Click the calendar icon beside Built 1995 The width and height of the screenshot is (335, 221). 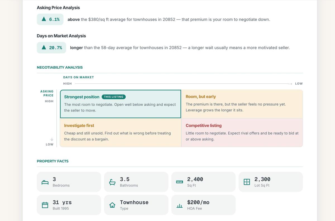pos(45,205)
